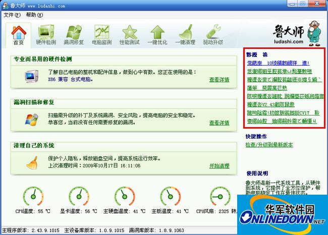Click the Windows flag icon in 漏洞扫描 section
The width and height of the screenshot is (328, 235).
tap(32, 120)
